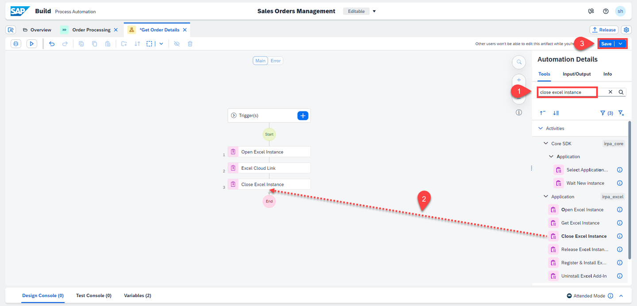Clear the tools search text with X
Image resolution: width=637 pixels, height=306 pixels.
pyautogui.click(x=610, y=92)
